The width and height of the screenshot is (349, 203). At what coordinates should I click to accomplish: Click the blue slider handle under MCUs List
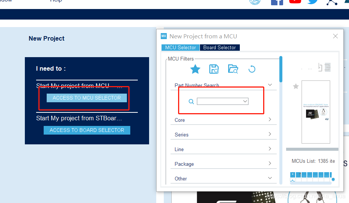click(333, 179)
